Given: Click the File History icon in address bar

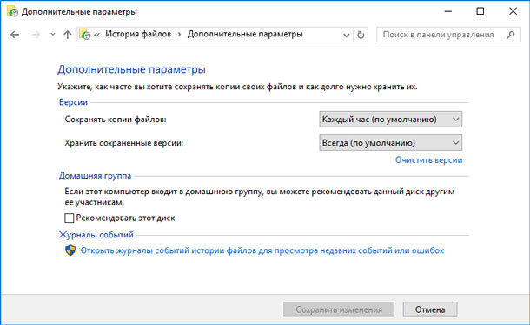Looking at the screenshot, I should [x=85, y=34].
